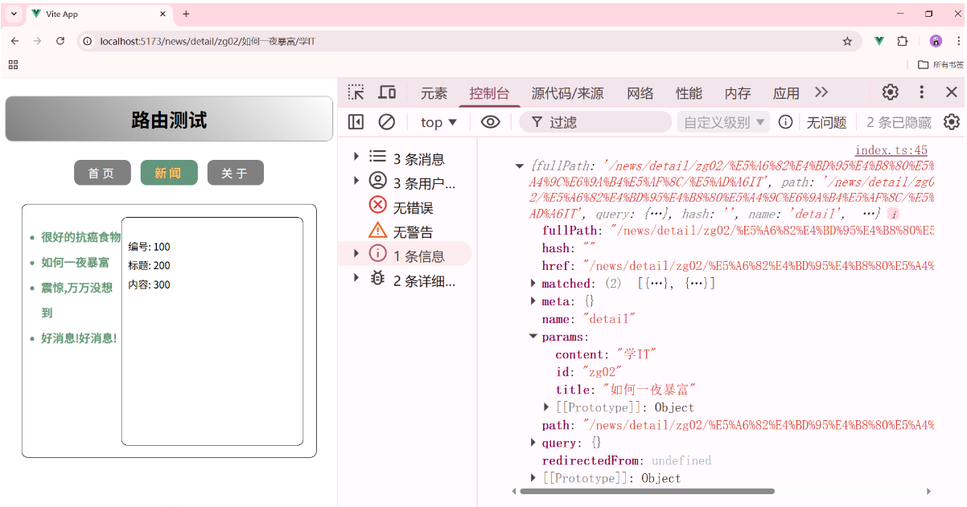
Task: Click the 过滤 console filter field
Action: pos(595,122)
